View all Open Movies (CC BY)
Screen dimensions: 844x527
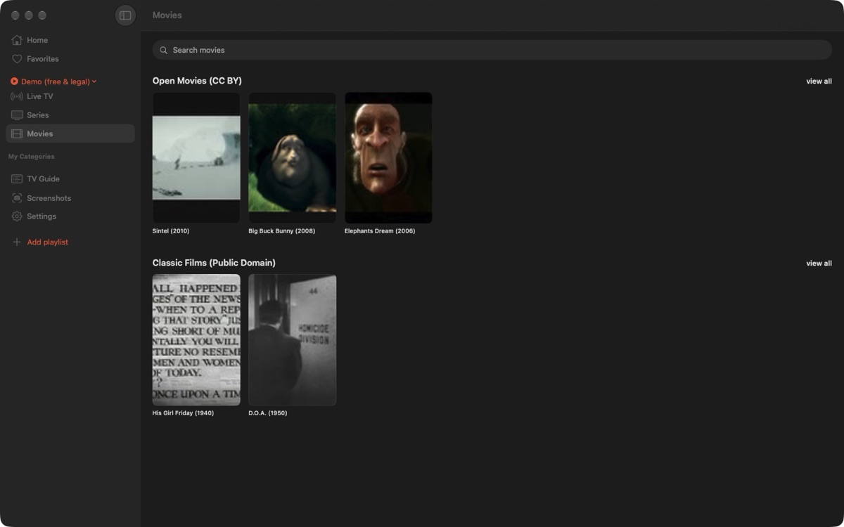819,82
